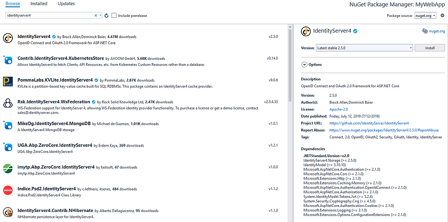This screenshot has height=222, width=448.
Task: Click version v2.3.4.53 of WsFederation row
Action: tap(271, 101)
